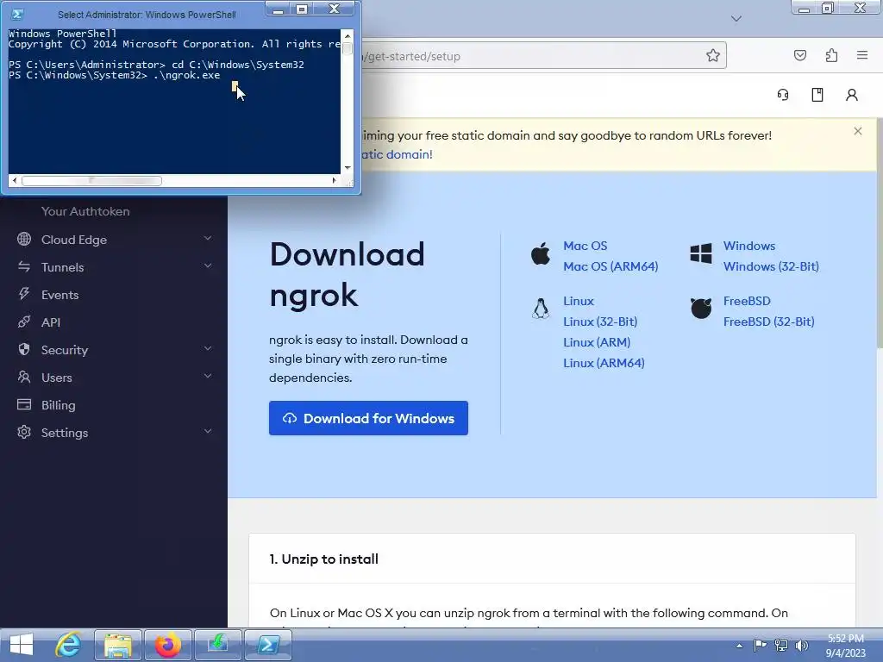The width and height of the screenshot is (883, 662).
Task: Expand the Settings menu chevron
Action: (x=208, y=431)
